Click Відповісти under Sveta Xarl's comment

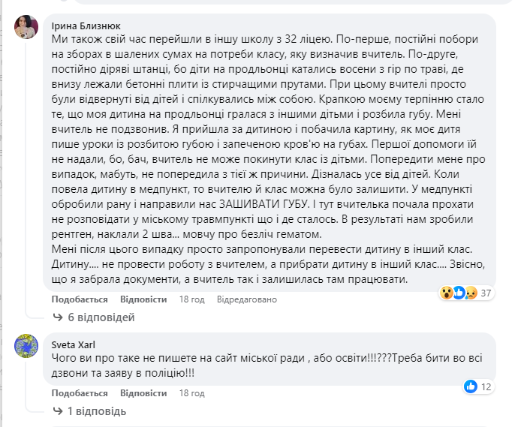[143, 392]
